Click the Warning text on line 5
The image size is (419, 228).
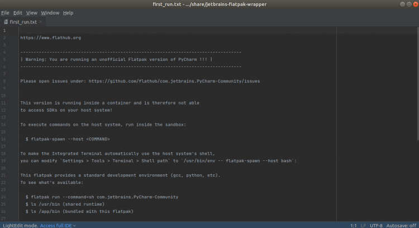[x=116, y=59]
